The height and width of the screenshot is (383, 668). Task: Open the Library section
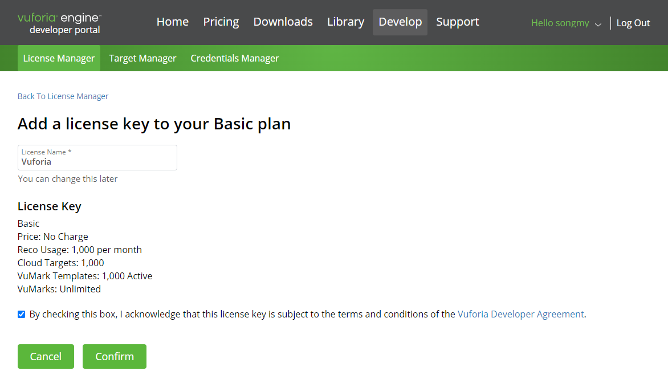(x=345, y=22)
